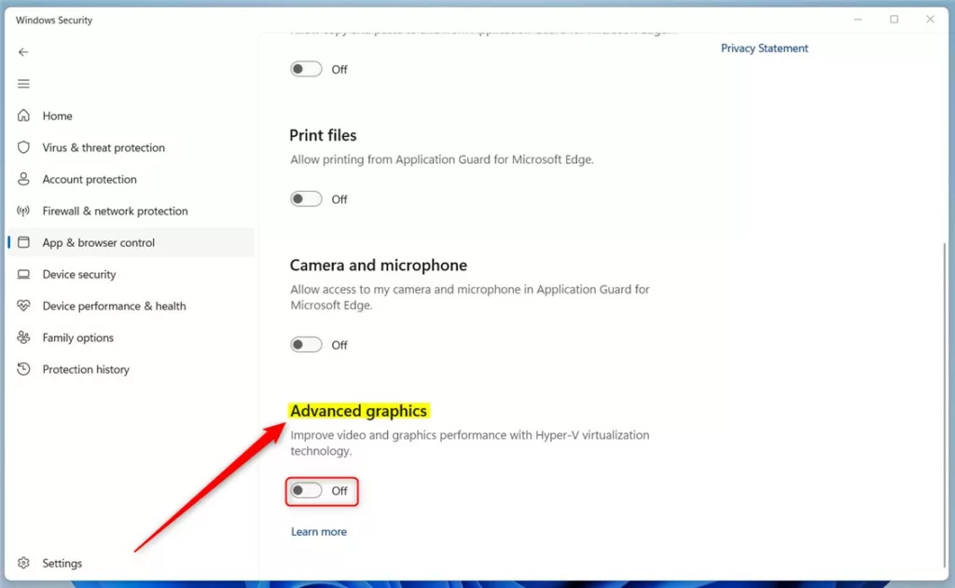
Task: Open the hamburger navigation menu icon
Action: pyautogui.click(x=23, y=84)
